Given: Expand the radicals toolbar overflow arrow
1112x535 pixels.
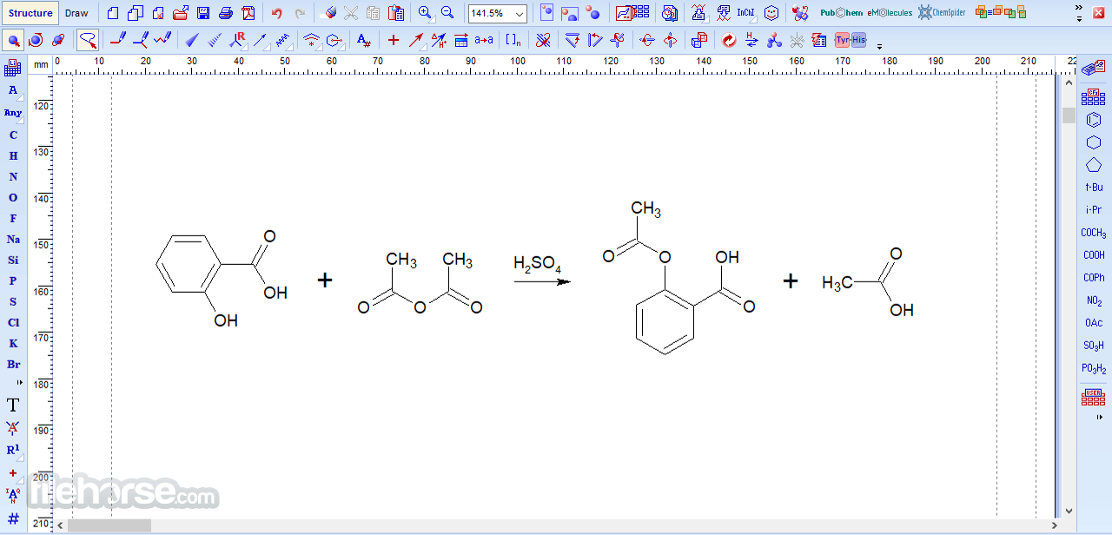Looking at the screenshot, I should pos(1101,418).
